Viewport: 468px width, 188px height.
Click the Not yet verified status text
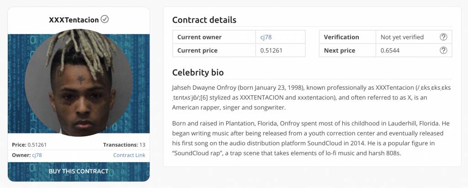(402, 37)
